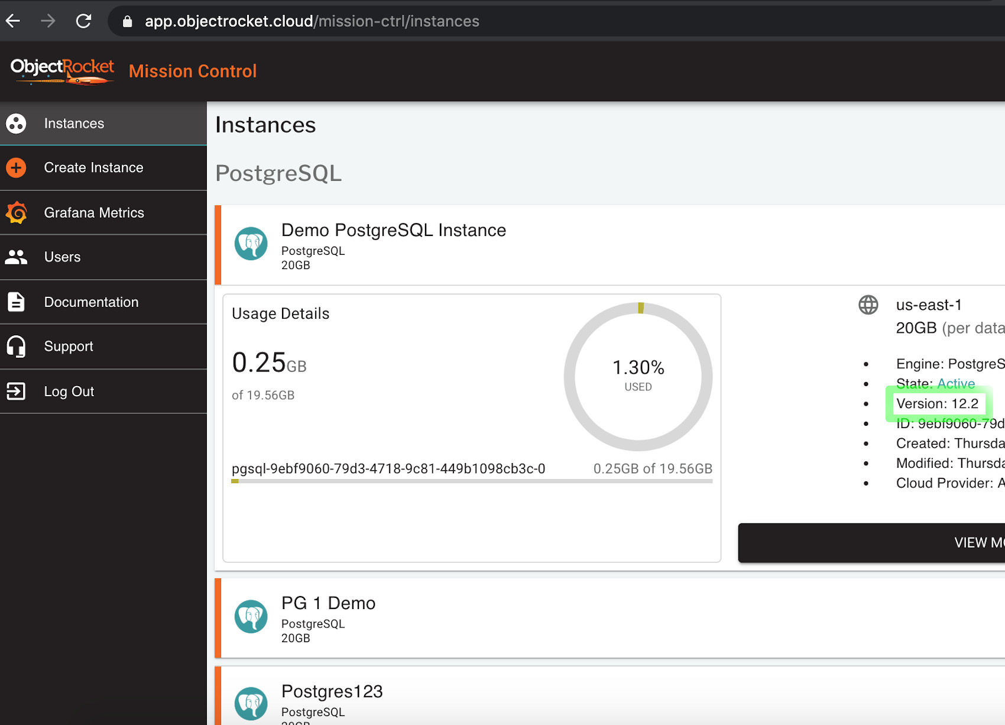The image size is (1005, 725).
Task: Click the Users people icon
Action: point(16,257)
